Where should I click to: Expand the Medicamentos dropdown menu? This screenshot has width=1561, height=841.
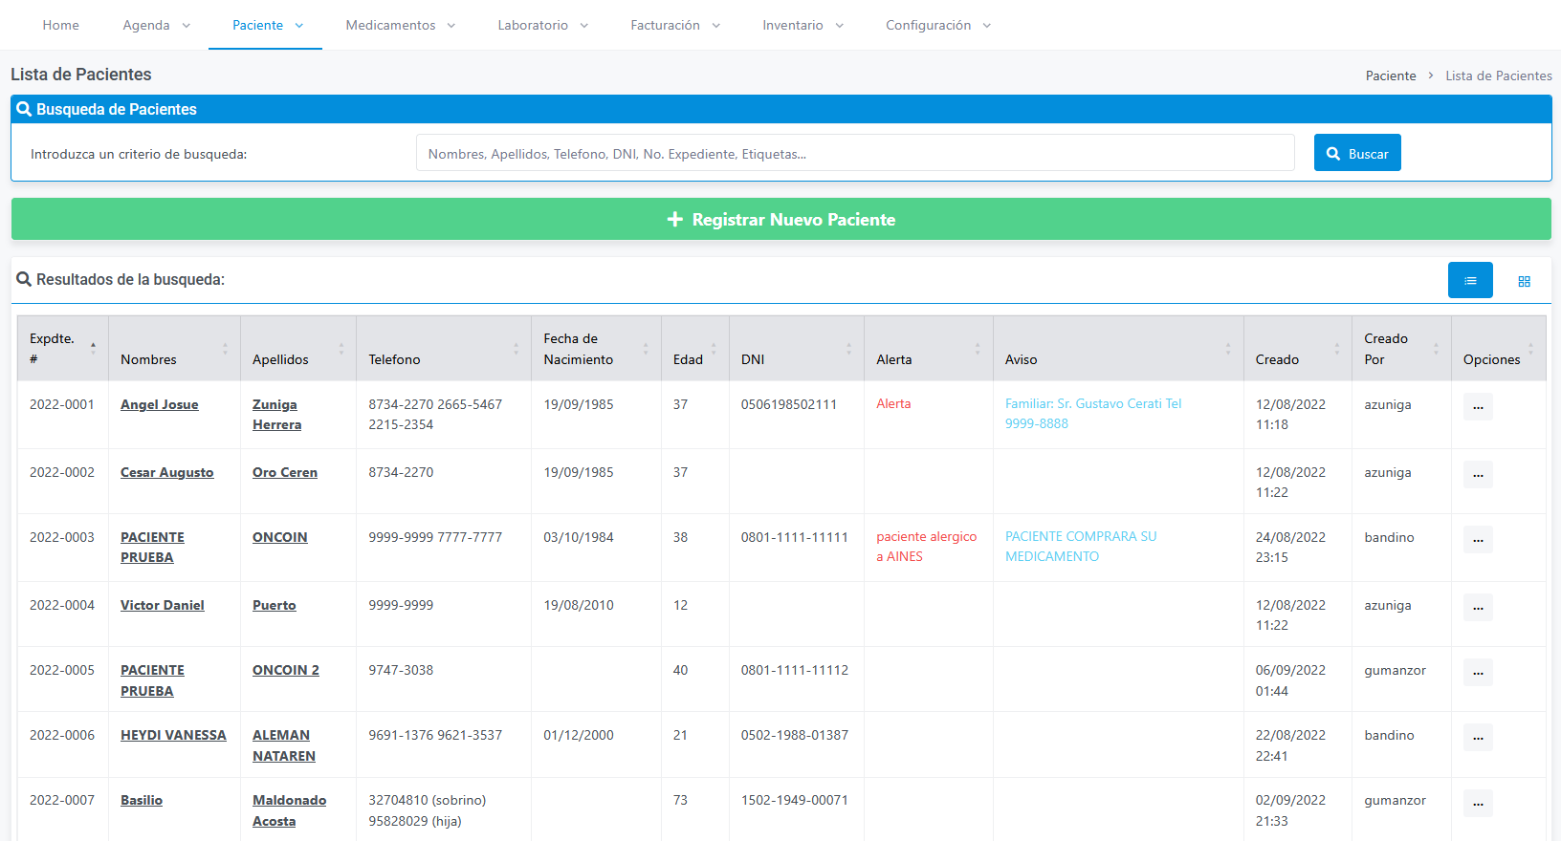[x=400, y=25]
